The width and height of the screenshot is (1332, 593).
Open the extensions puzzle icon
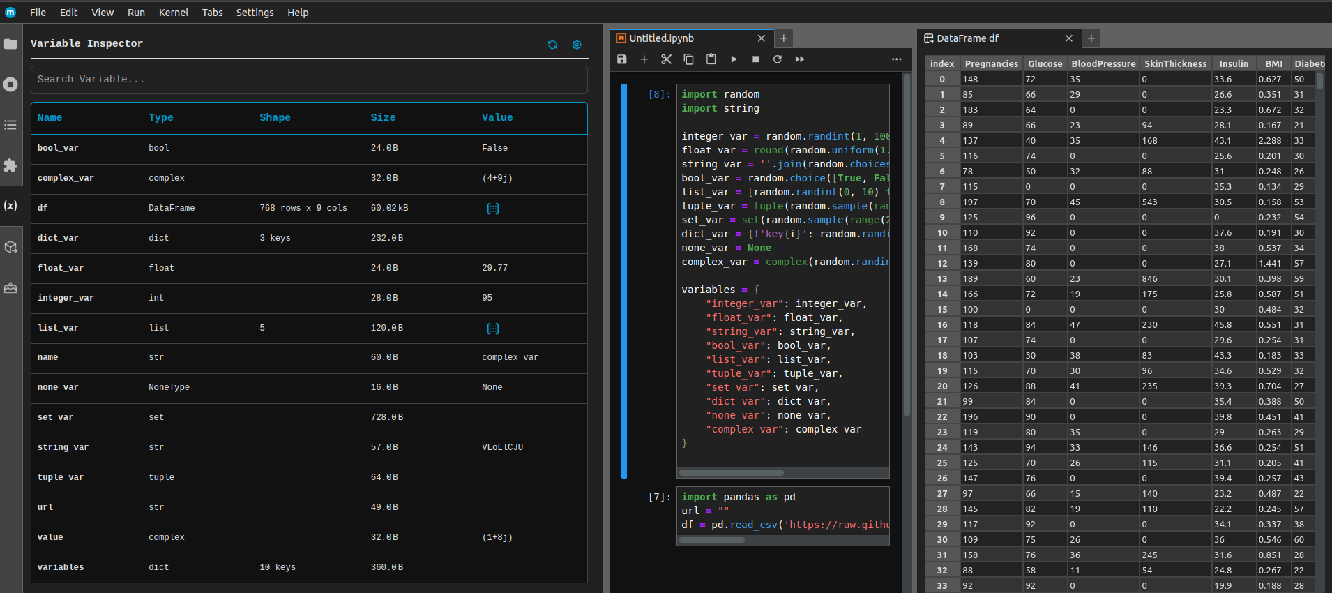point(10,165)
